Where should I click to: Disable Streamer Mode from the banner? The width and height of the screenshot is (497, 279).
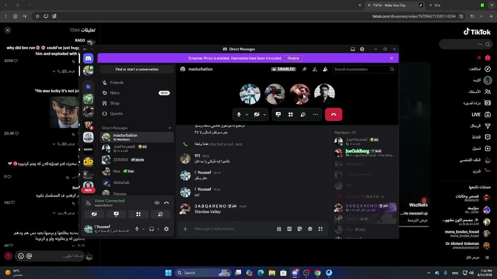(x=293, y=58)
